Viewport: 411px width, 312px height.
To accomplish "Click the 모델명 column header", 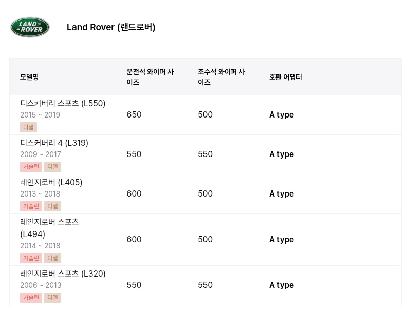I will click(29, 77).
